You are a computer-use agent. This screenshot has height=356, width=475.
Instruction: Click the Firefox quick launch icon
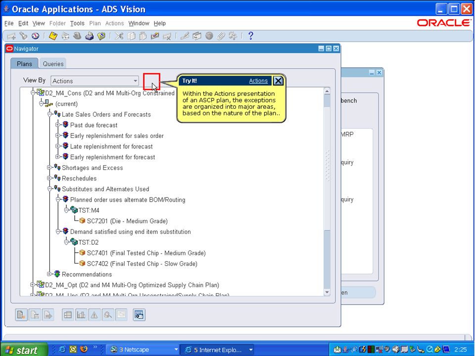coord(84,350)
